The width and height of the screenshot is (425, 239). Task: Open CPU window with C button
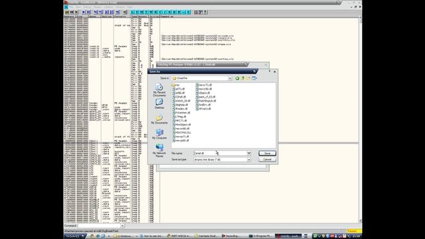[160, 12]
